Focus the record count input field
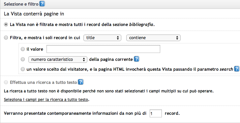Image resolution: width=240 pixels, height=123 pixels. pos(156,113)
